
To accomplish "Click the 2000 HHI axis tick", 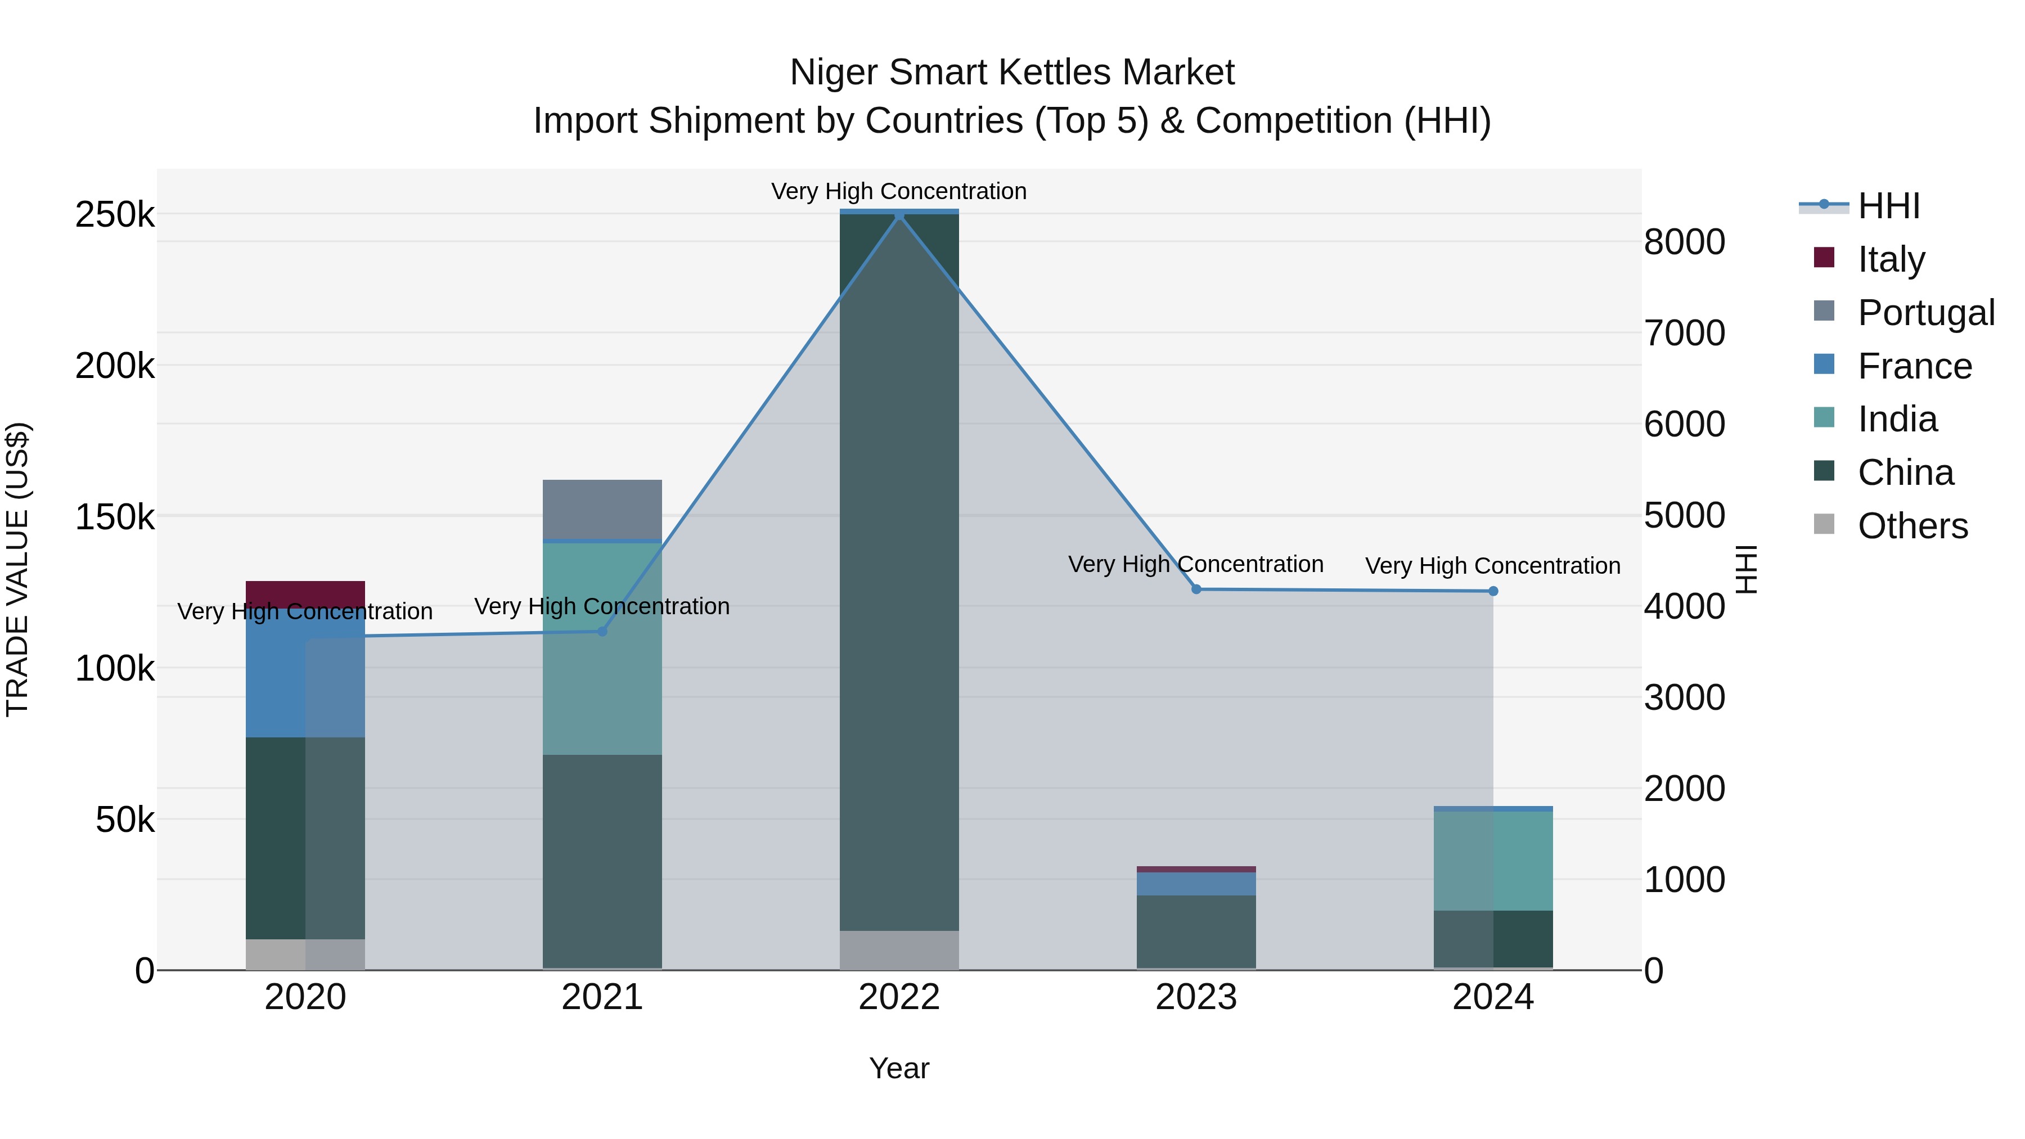I will 1685,789.
